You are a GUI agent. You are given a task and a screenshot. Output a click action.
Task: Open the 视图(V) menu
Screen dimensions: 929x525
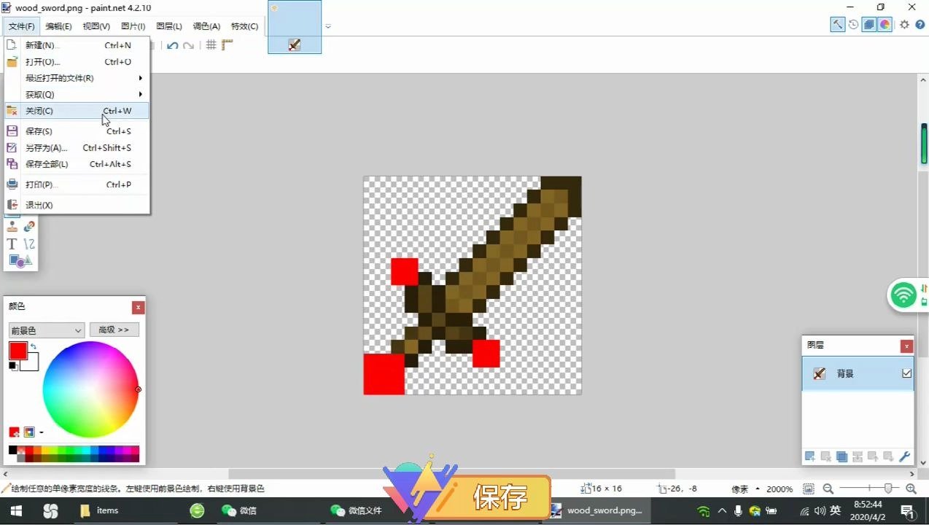click(96, 26)
